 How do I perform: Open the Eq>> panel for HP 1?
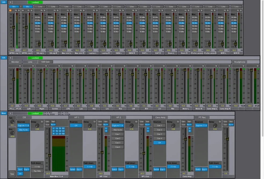pos(106,125)
